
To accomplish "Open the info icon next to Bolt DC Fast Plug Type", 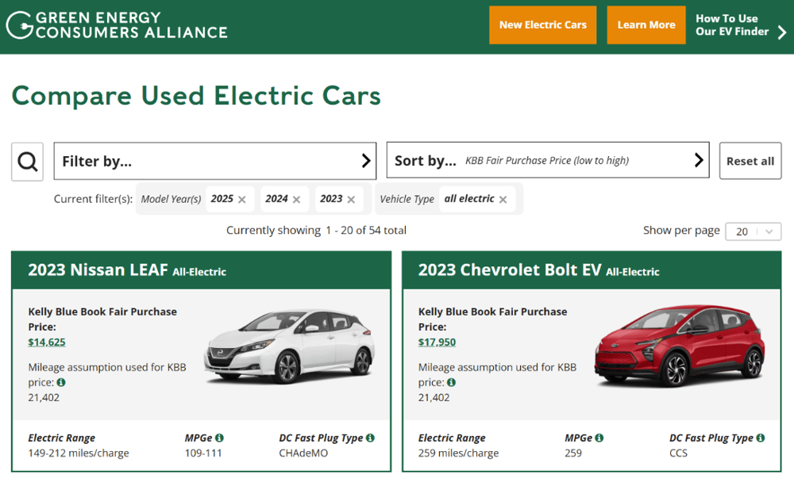I will [760, 437].
